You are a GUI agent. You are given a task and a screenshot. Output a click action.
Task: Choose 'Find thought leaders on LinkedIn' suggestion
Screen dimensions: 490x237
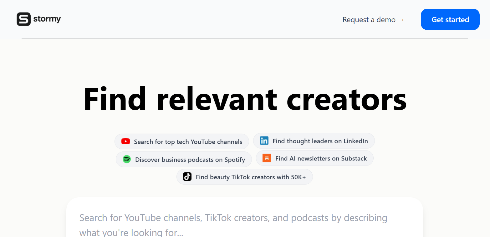pyautogui.click(x=320, y=141)
